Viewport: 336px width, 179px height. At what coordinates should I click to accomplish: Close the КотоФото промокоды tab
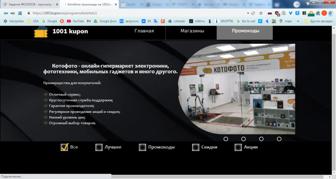(x=116, y=4)
